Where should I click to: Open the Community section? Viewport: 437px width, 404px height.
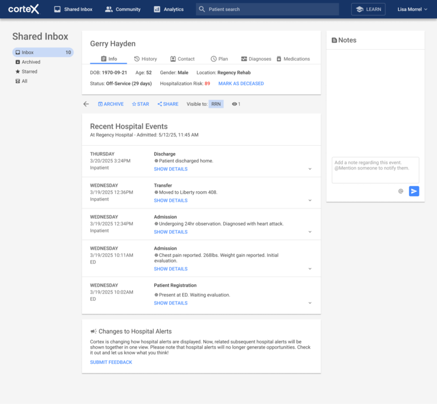123,9
